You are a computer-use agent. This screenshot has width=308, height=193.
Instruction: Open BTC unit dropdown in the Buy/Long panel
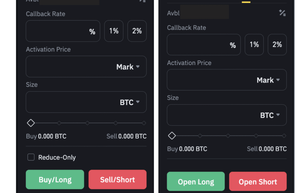130,102
